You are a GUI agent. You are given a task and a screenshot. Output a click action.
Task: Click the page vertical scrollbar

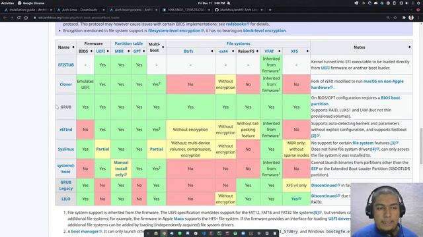point(421,146)
